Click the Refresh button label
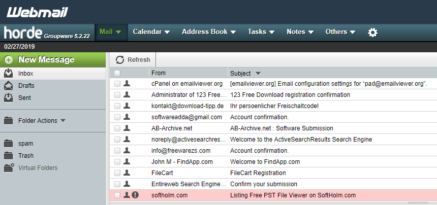 [139, 60]
